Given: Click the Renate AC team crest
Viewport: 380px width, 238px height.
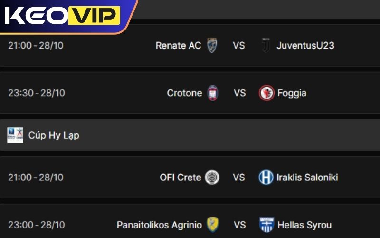Looking at the screenshot, I should click(212, 46).
